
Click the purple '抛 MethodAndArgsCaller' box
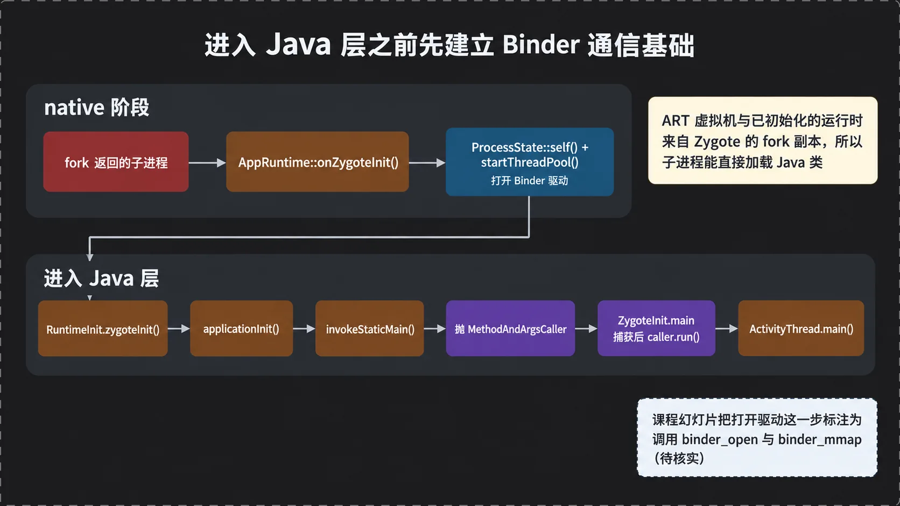pyautogui.click(x=510, y=329)
